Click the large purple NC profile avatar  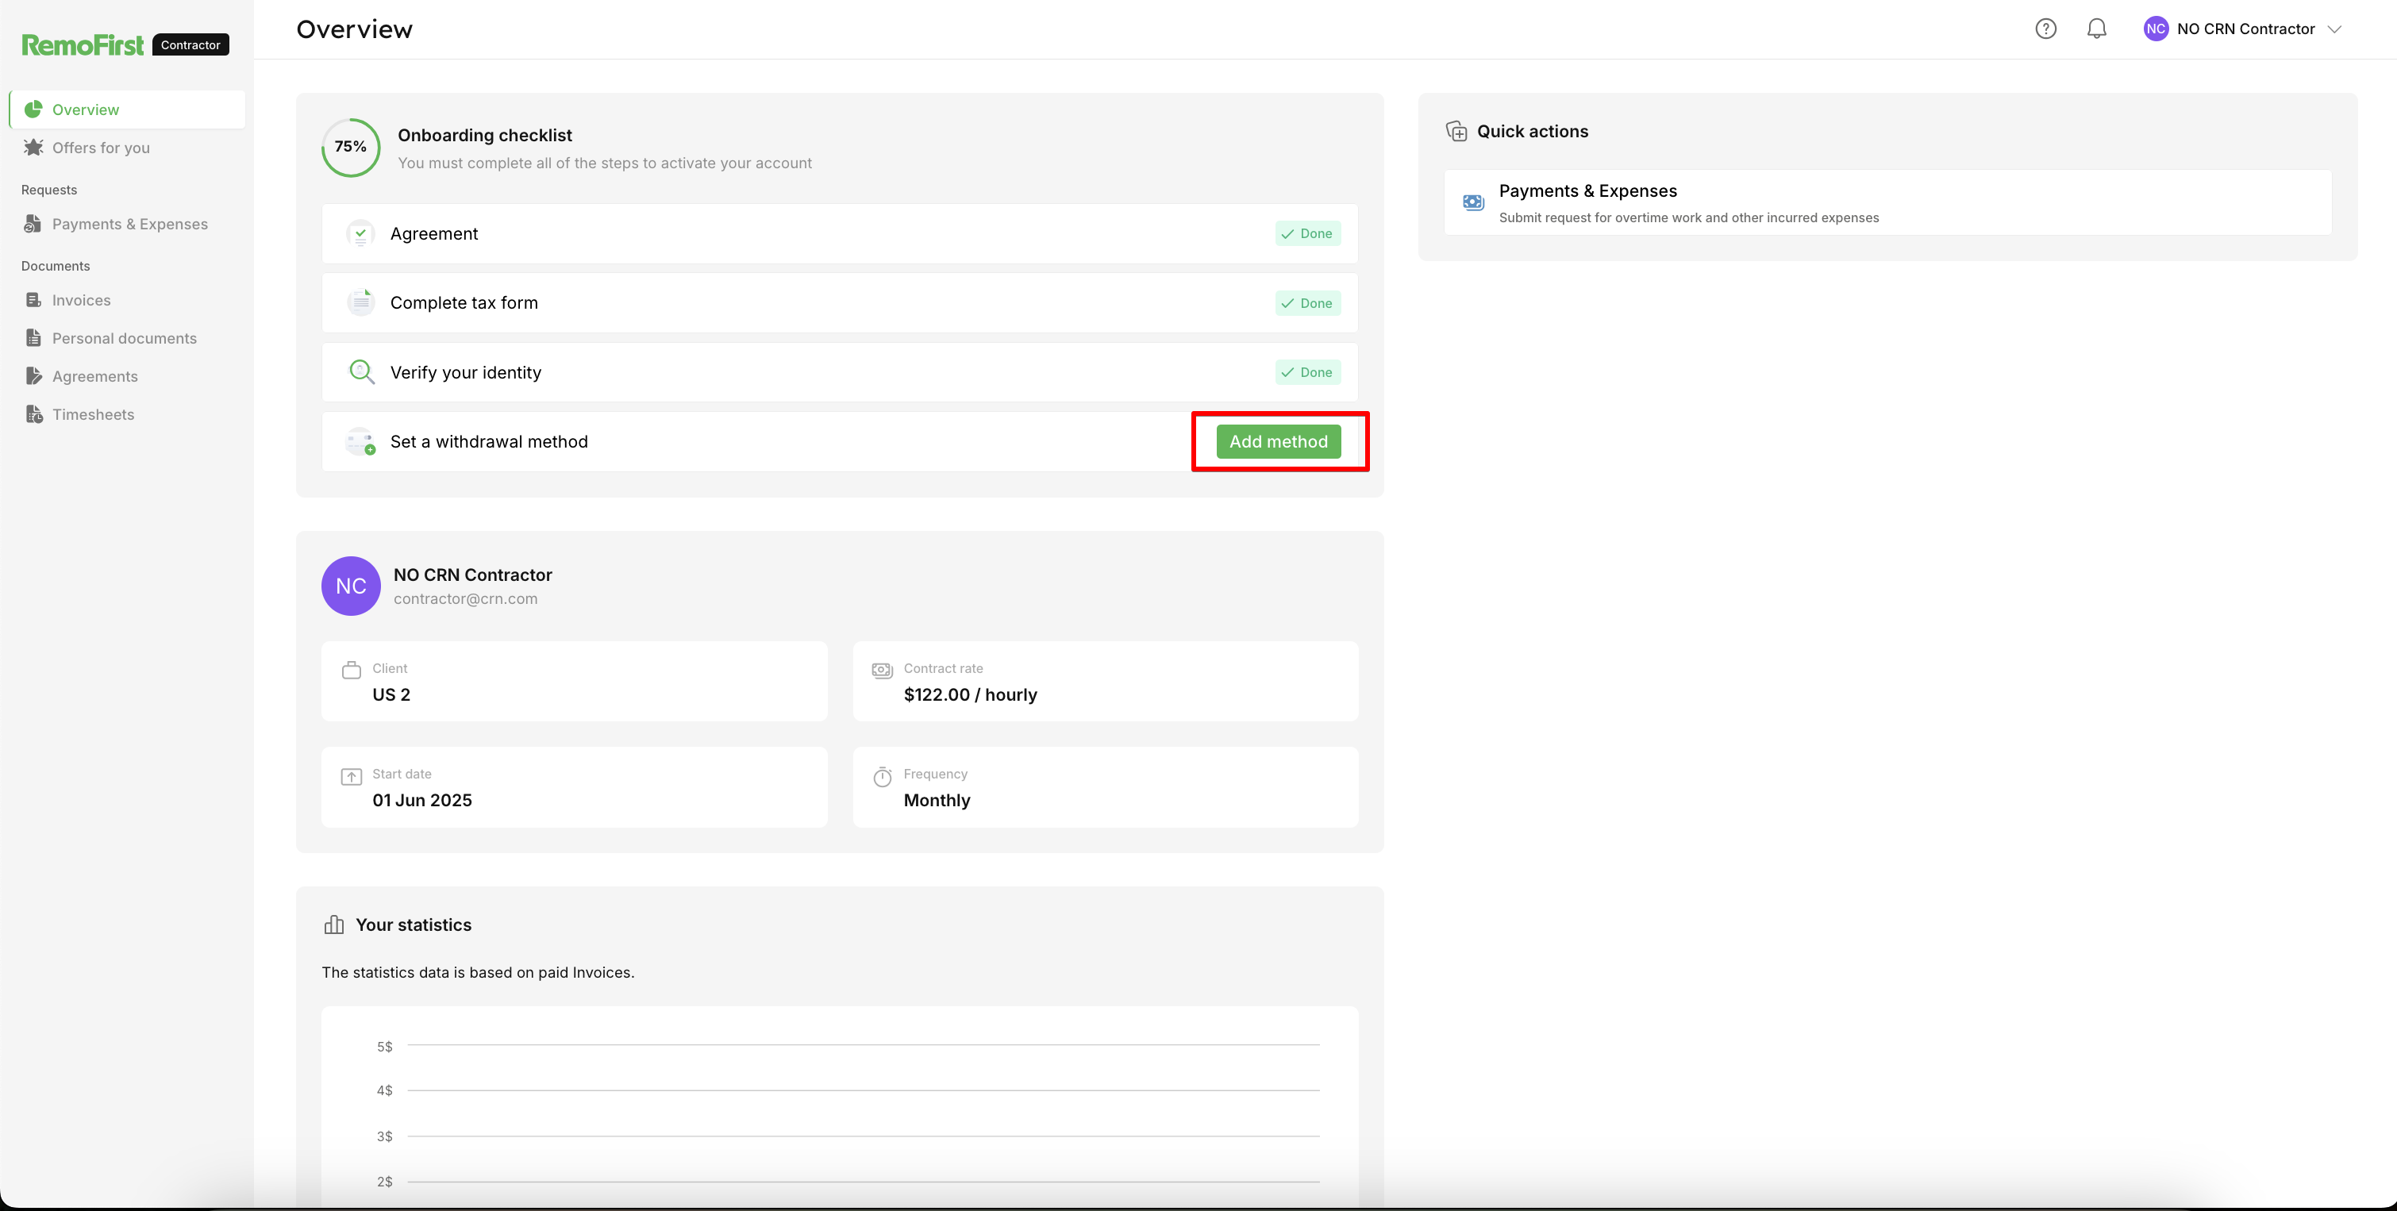(x=351, y=586)
